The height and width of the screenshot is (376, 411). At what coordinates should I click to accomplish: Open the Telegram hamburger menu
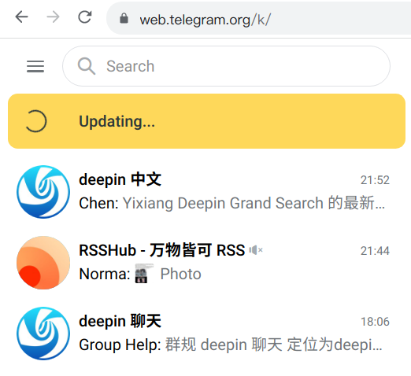click(35, 66)
